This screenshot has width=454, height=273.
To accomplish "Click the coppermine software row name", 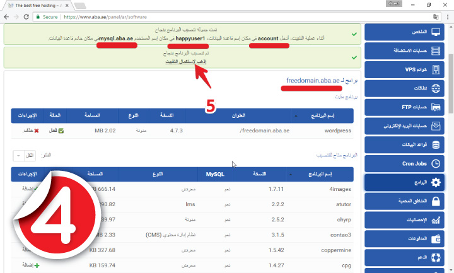I will 336,250.
